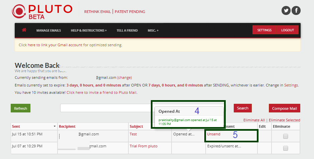Click the prakticality@gmail.com opened message
Viewport: 314px width, 159px height.
click(x=188, y=122)
